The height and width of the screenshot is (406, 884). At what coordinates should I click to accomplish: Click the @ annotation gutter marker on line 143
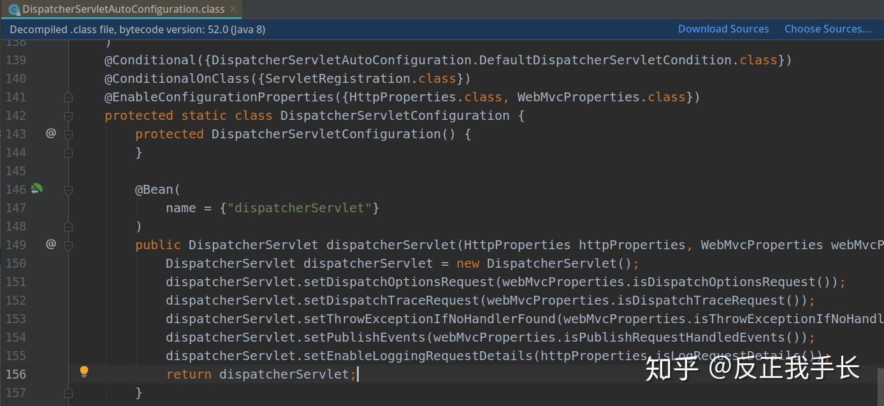(51, 134)
